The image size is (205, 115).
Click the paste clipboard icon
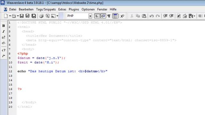144,16
